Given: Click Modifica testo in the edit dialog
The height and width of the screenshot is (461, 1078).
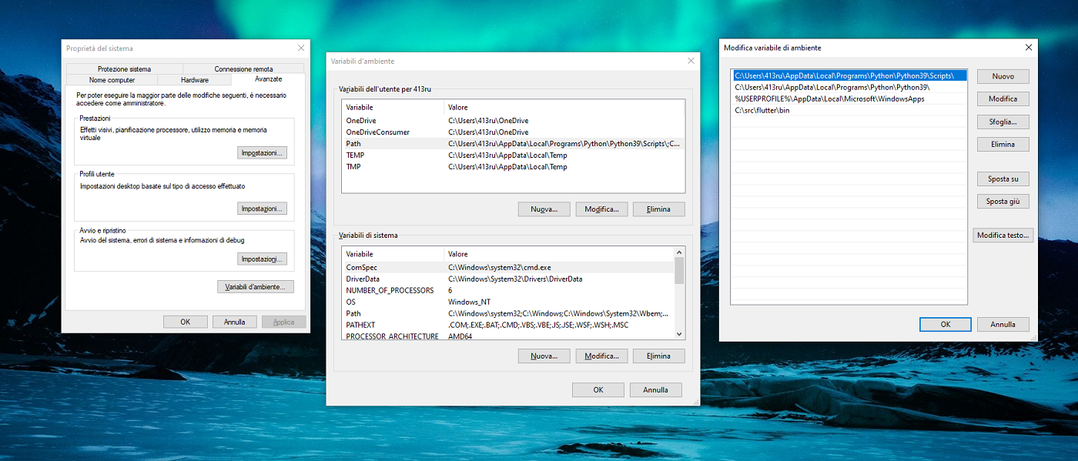Looking at the screenshot, I should [1003, 235].
